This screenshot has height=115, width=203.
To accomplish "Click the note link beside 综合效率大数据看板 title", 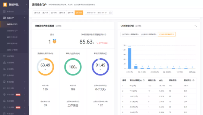I will pyautogui.click(x=59, y=26).
